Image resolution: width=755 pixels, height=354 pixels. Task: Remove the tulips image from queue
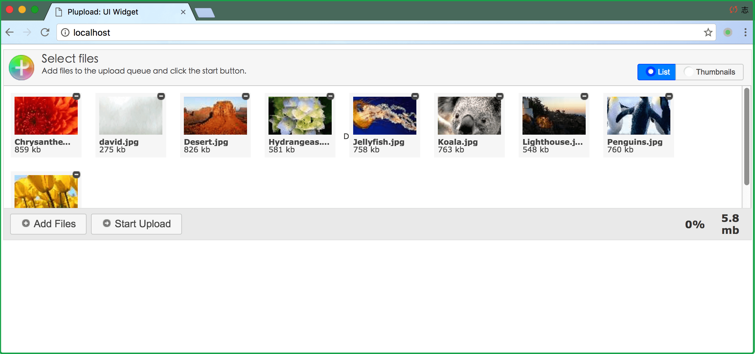point(76,174)
